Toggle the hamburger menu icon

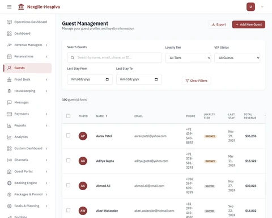click(9, 7)
